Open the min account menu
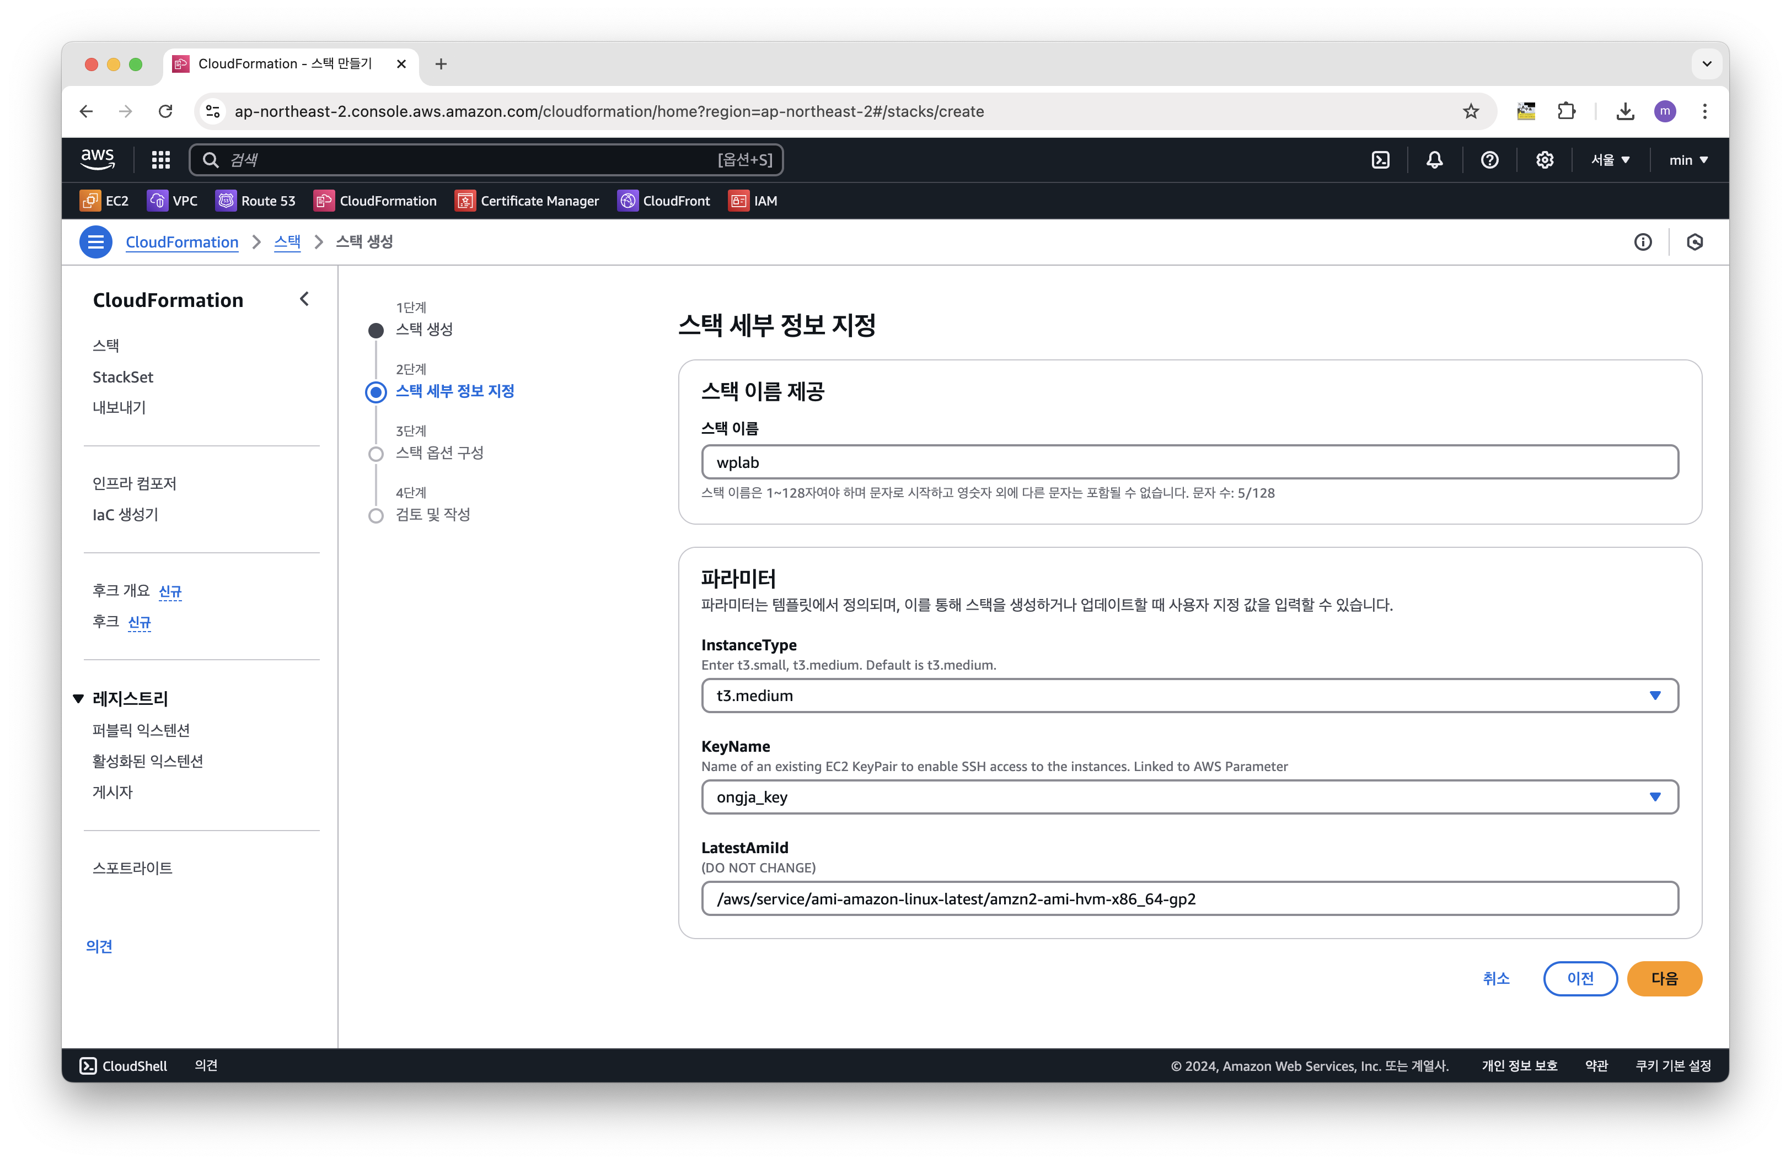This screenshot has width=1791, height=1164. pyautogui.click(x=1688, y=159)
